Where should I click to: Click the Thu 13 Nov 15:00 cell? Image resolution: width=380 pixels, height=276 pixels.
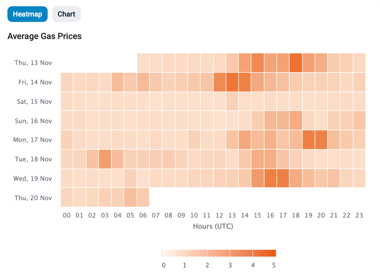pyautogui.click(x=258, y=63)
